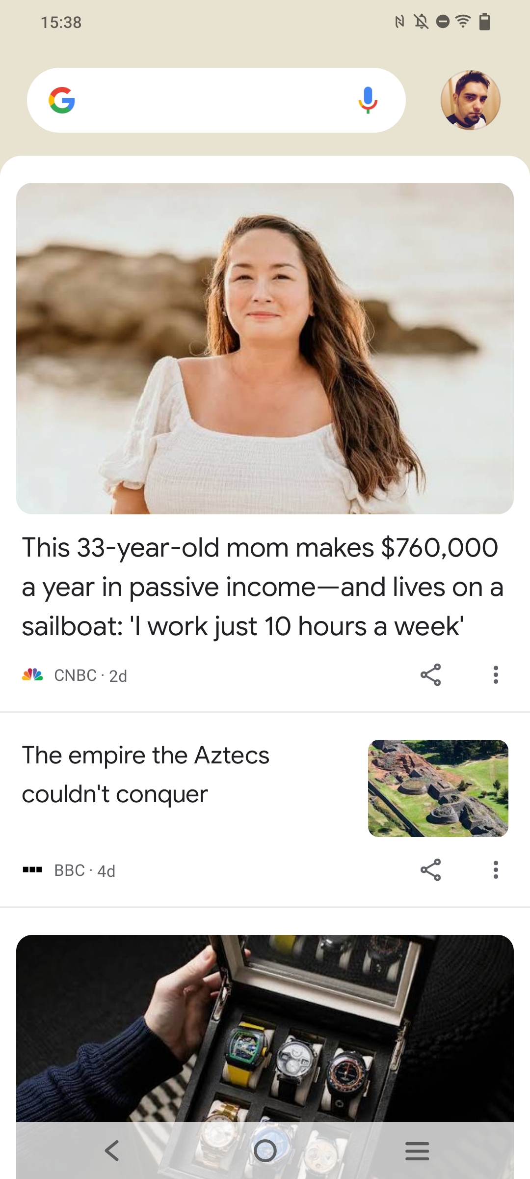Screen dimensions: 530x1179
Task: Click inside the Google search field
Action: click(x=216, y=100)
